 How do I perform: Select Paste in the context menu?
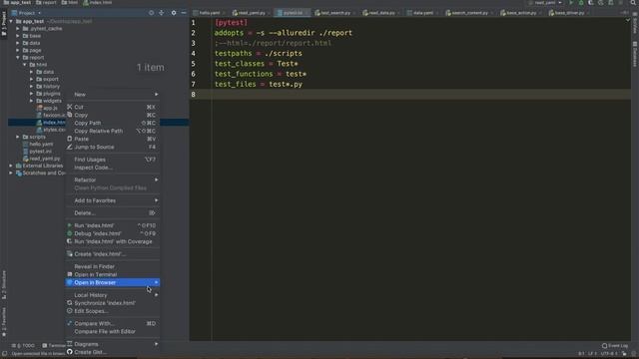tap(113, 139)
